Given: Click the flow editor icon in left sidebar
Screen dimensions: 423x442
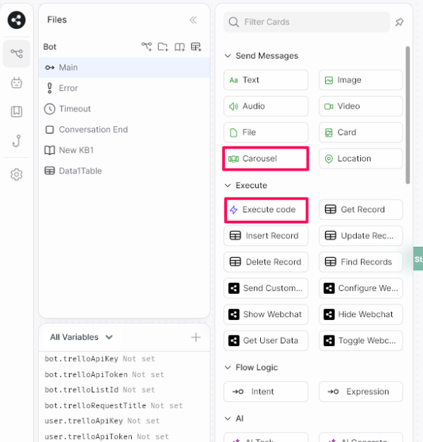Looking at the screenshot, I should (x=16, y=54).
